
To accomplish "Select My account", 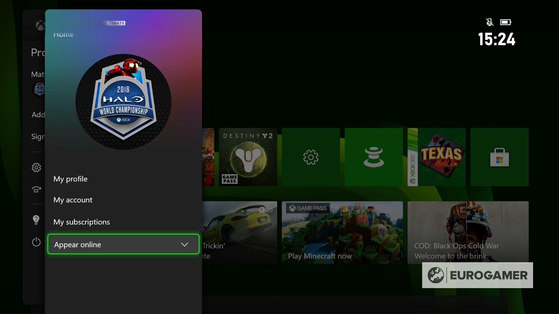I will point(73,200).
